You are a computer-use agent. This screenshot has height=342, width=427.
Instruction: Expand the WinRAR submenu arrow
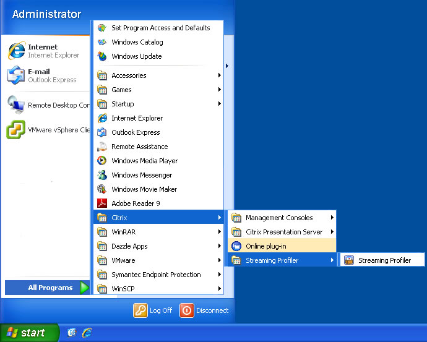220,232
